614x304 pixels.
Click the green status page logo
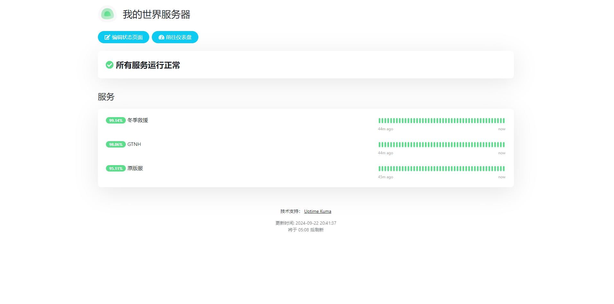[x=107, y=14]
